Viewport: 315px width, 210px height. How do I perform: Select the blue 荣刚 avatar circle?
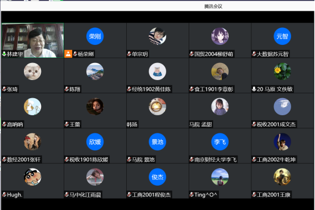point(95,36)
